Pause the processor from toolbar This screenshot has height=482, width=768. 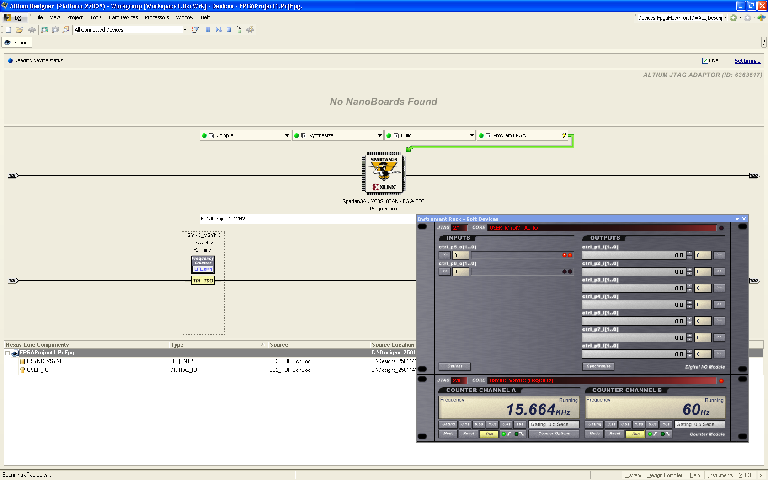tap(208, 30)
